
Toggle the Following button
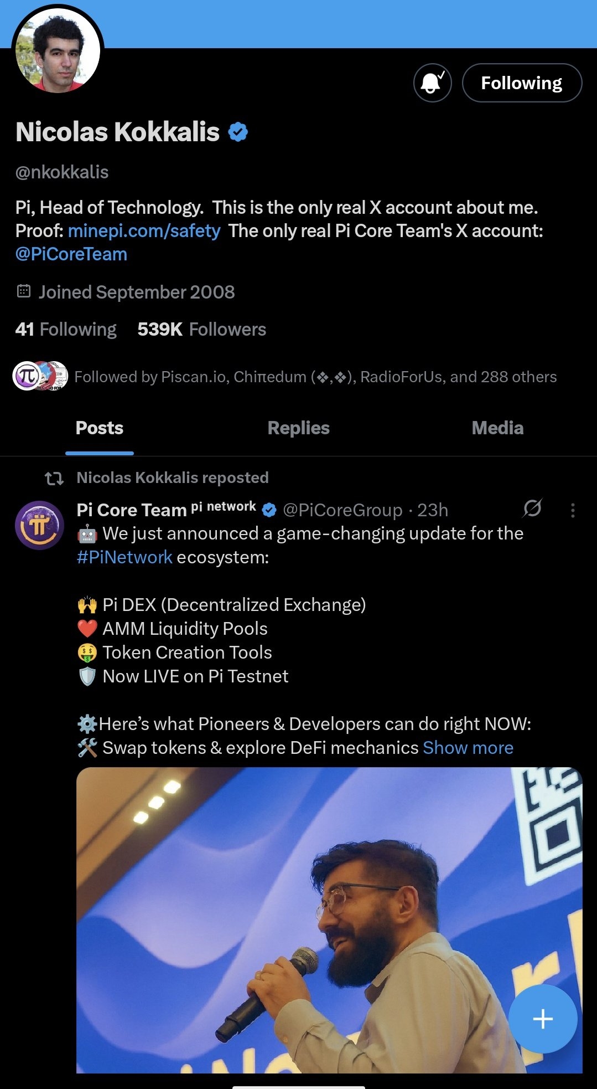521,83
